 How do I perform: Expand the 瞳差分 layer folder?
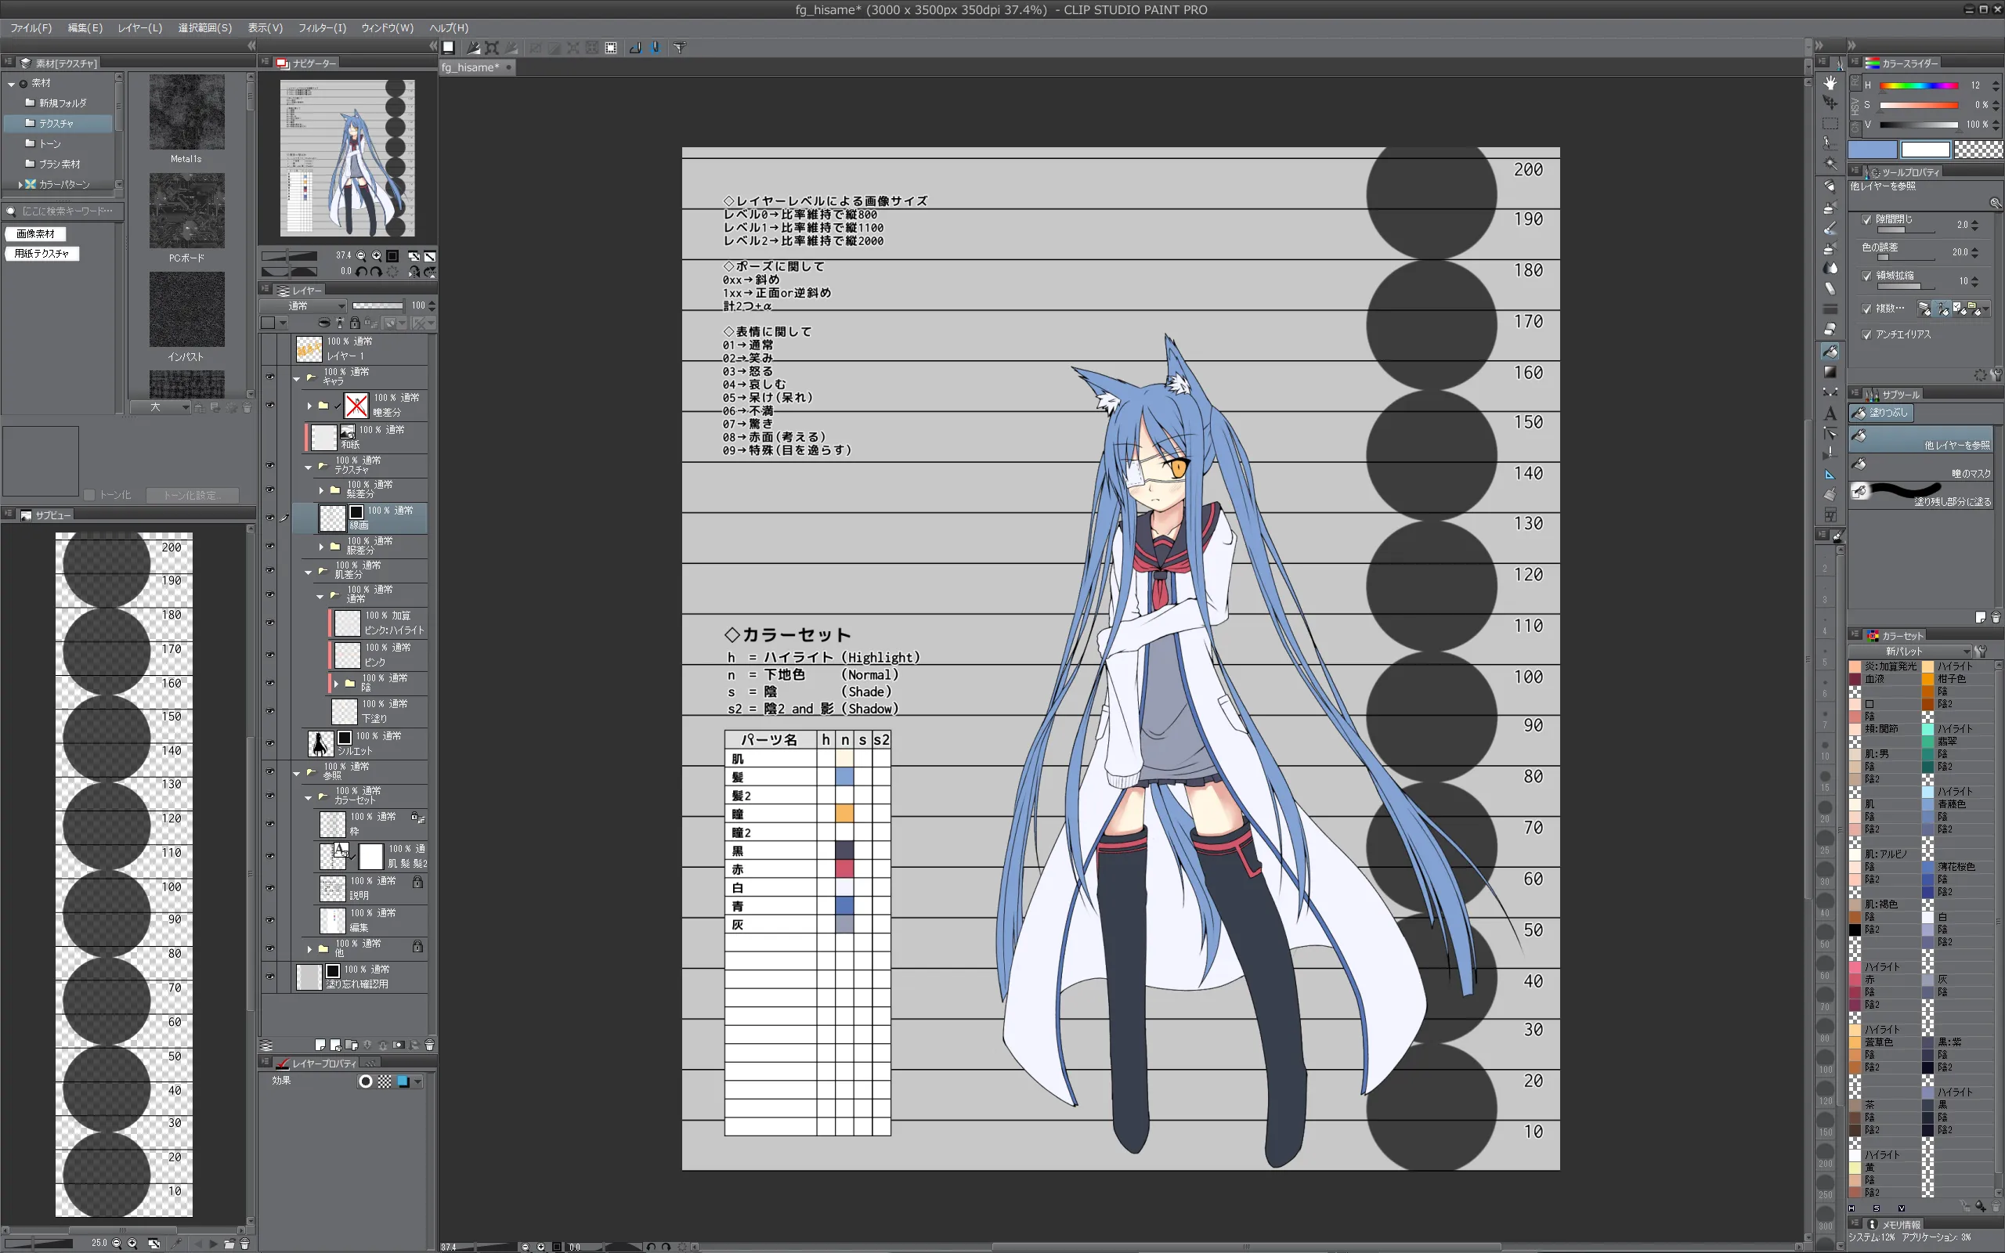click(x=309, y=405)
